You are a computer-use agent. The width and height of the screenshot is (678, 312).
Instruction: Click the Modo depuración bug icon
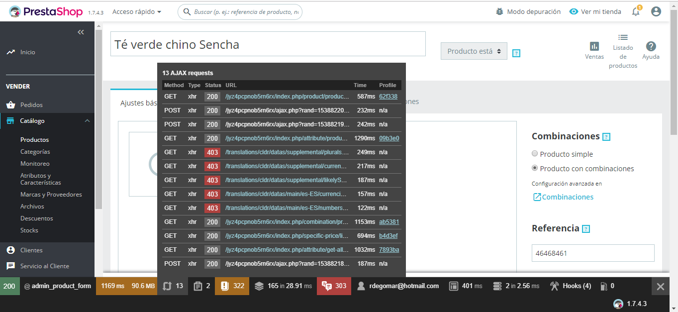pyautogui.click(x=500, y=11)
